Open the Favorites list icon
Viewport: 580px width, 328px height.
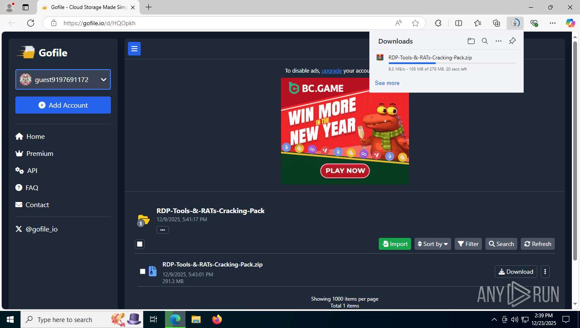tap(477, 23)
